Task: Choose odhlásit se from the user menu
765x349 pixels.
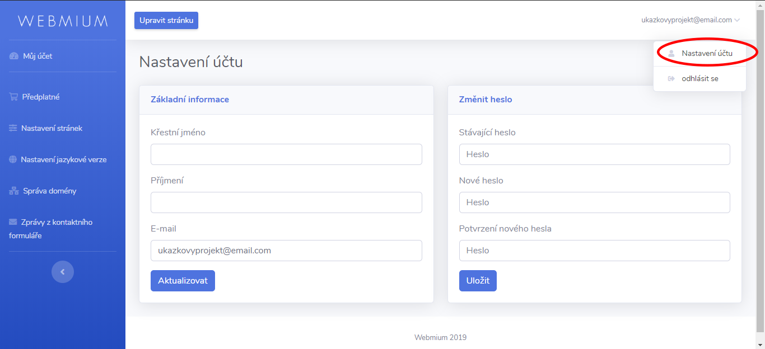Action: 699,79
